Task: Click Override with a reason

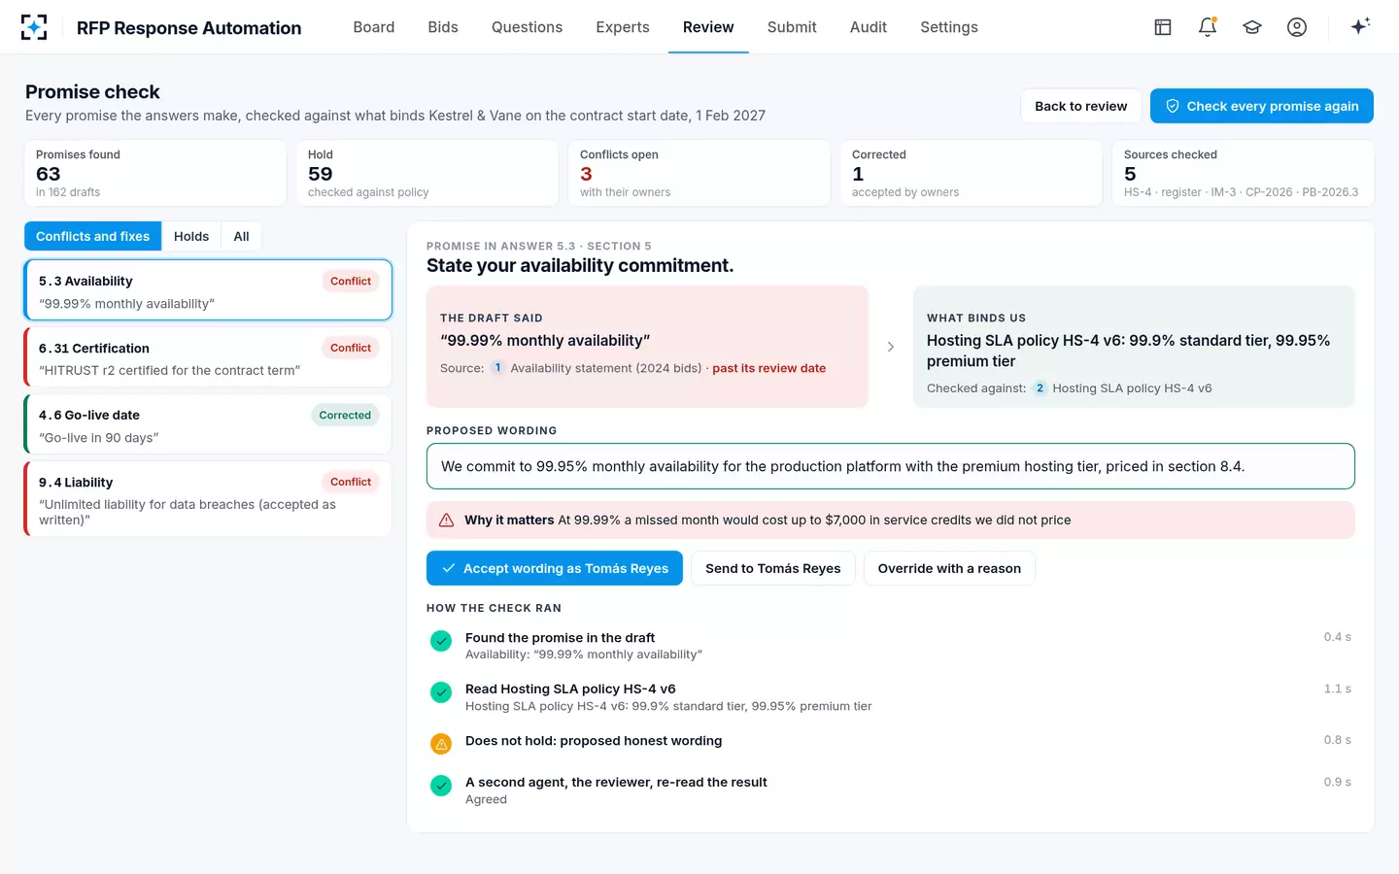Action: (949, 568)
